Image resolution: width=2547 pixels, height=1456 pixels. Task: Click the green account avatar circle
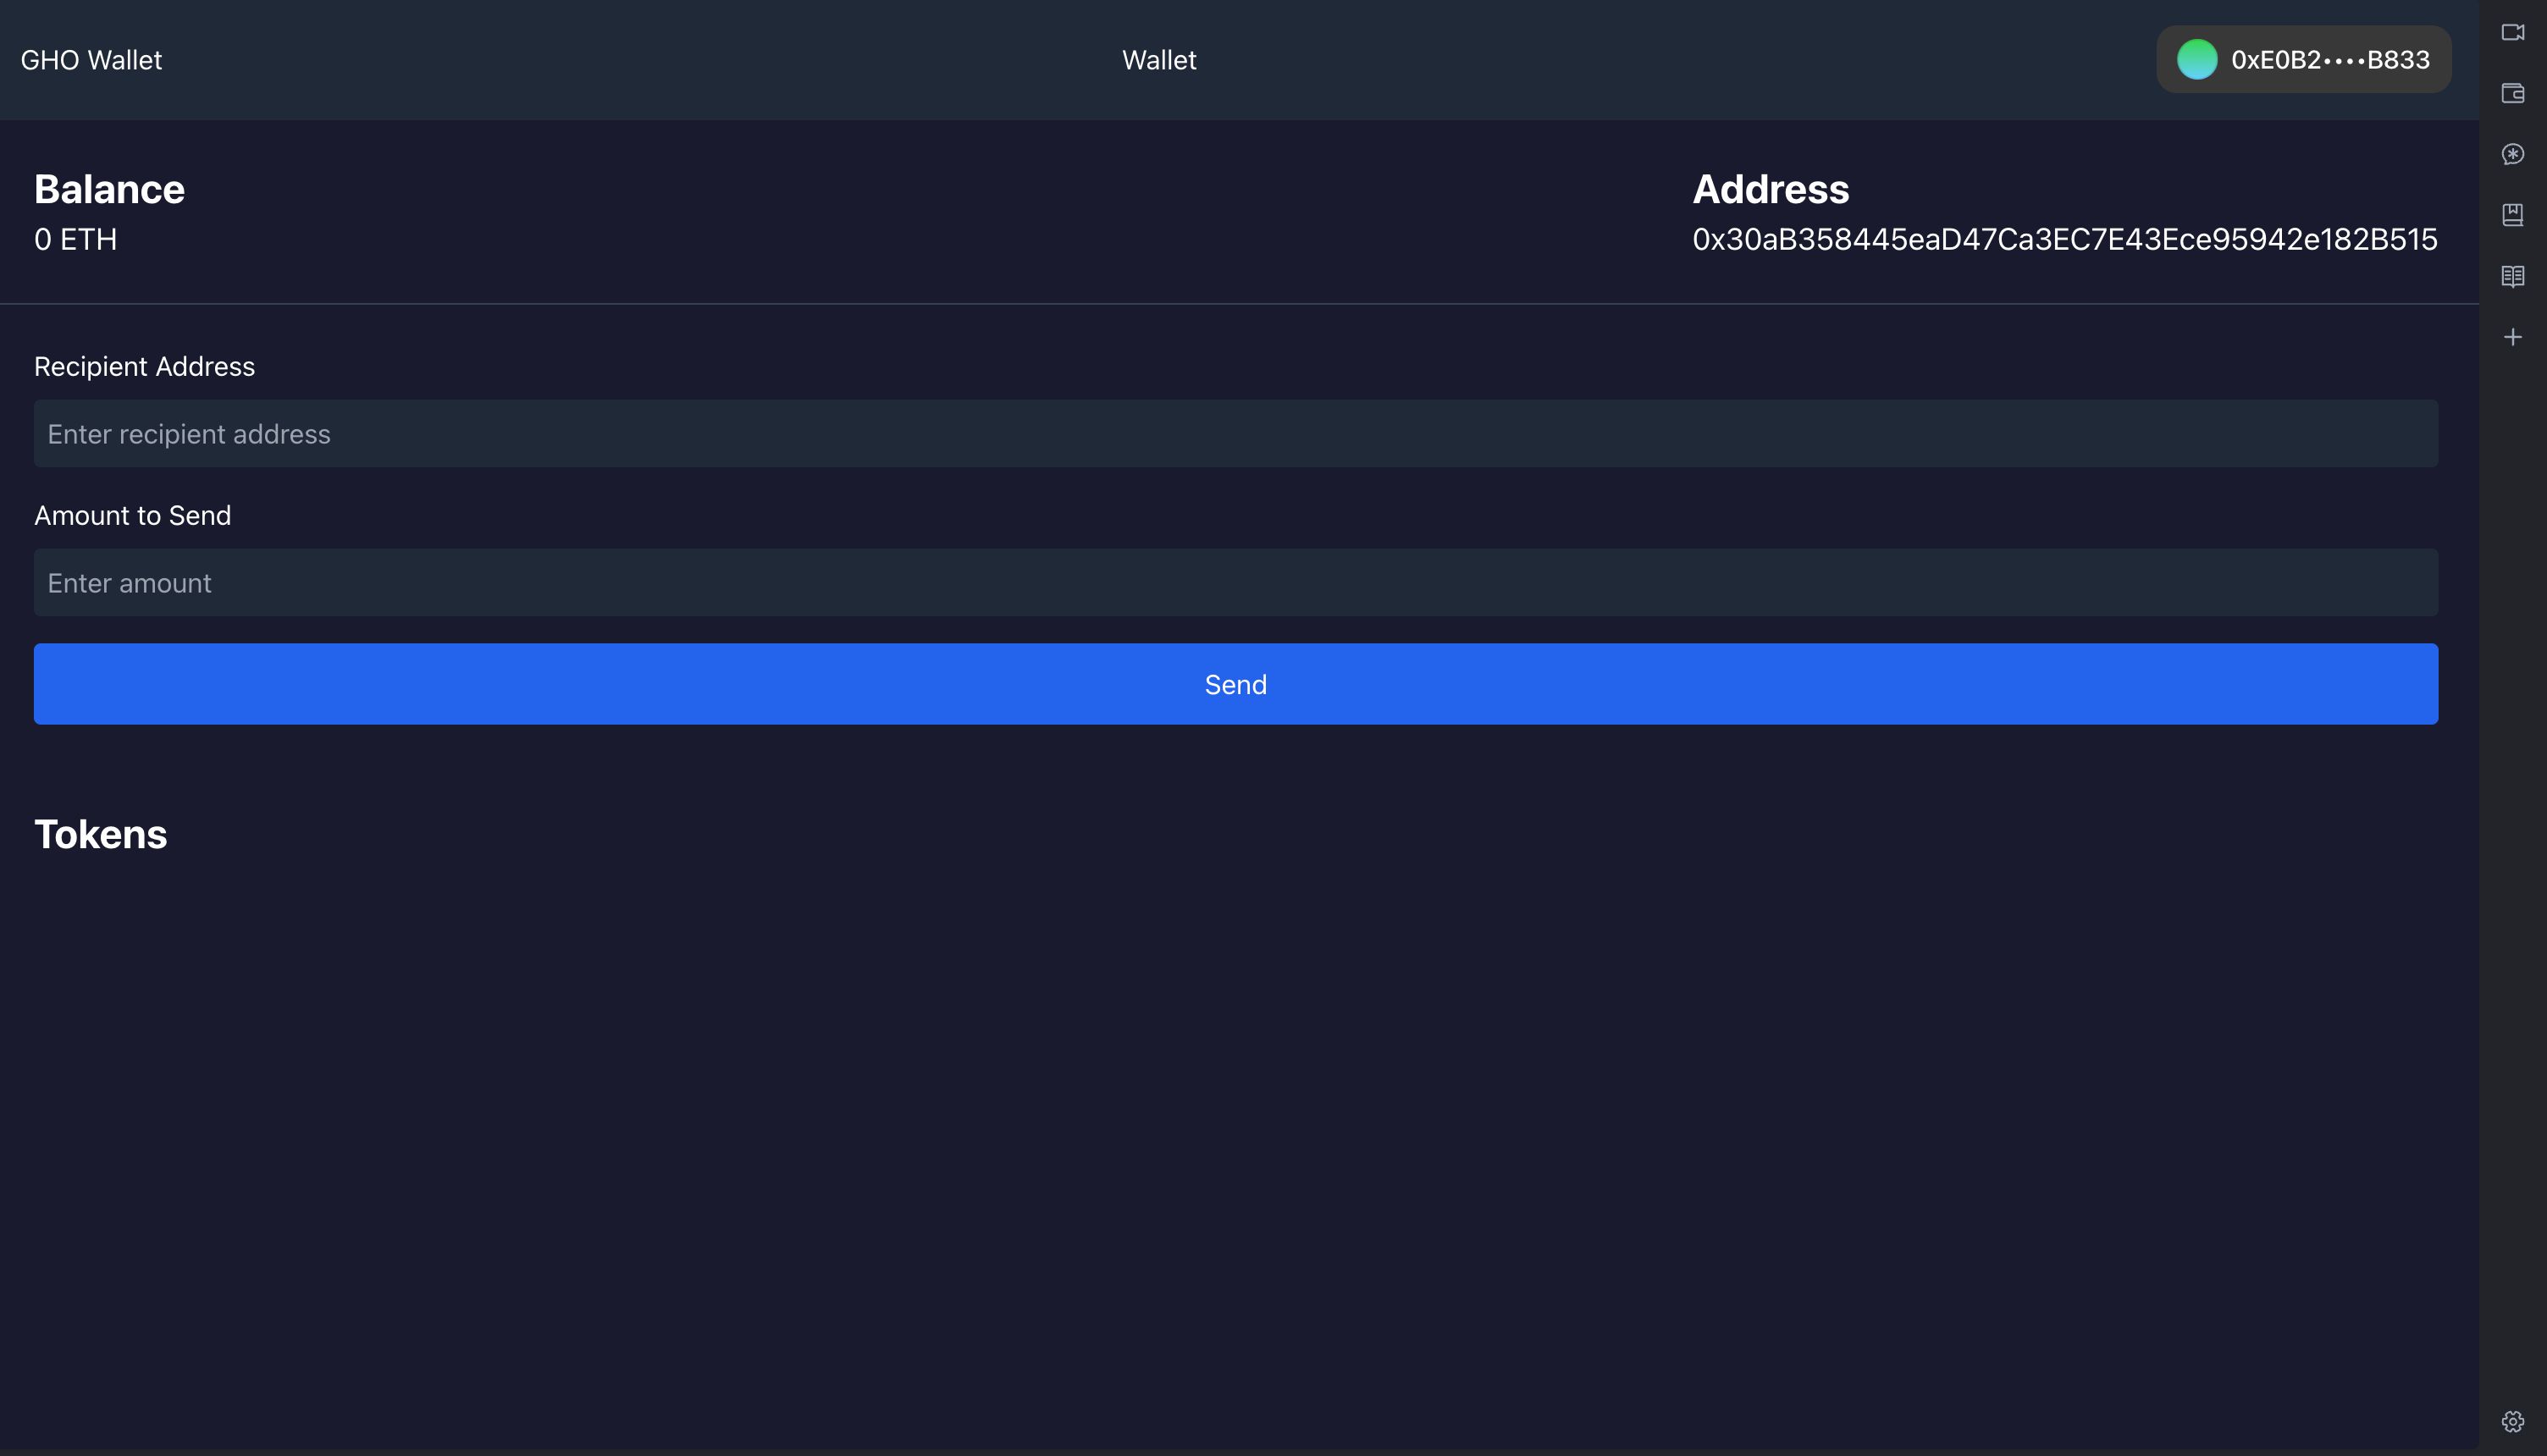tap(2197, 59)
